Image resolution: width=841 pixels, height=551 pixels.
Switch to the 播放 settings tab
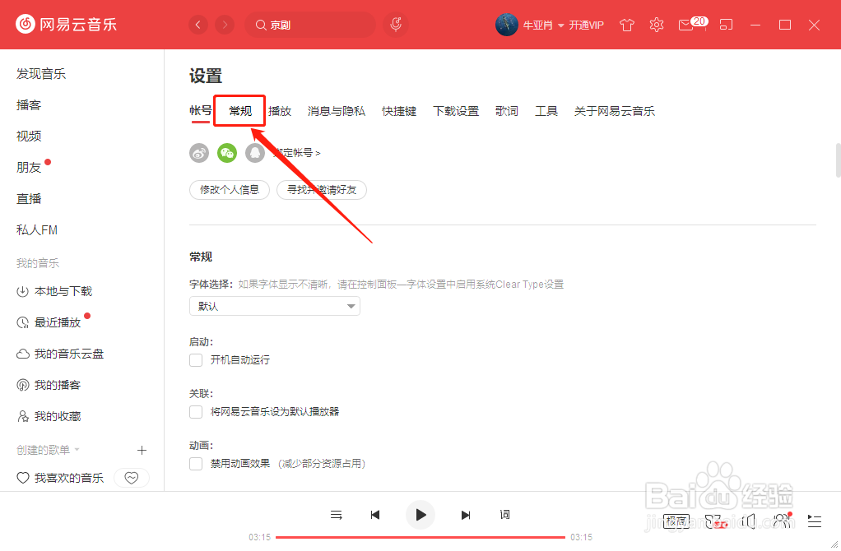click(x=280, y=111)
